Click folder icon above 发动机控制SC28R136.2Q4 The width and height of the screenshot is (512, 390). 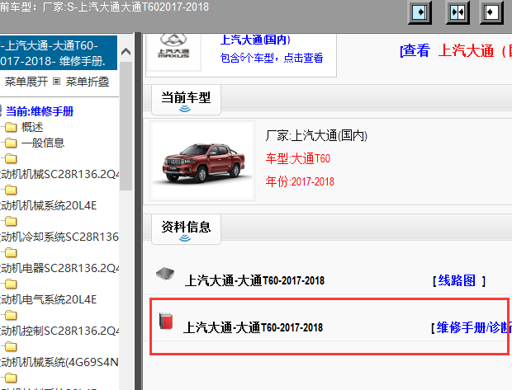click(x=11, y=315)
